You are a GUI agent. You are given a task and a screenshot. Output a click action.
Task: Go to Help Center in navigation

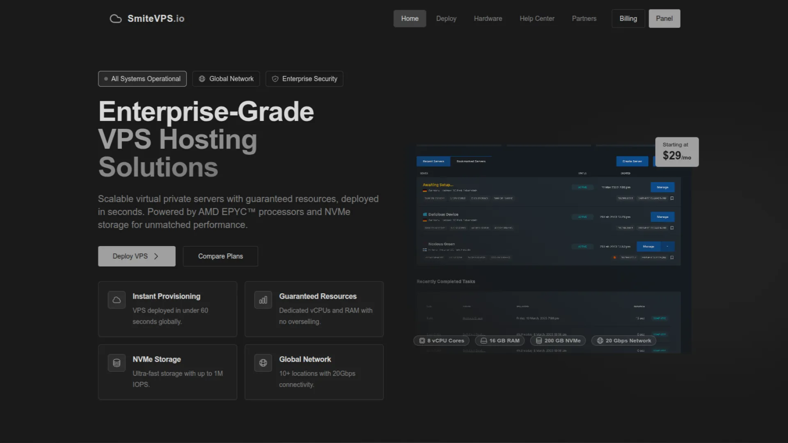[536, 18]
